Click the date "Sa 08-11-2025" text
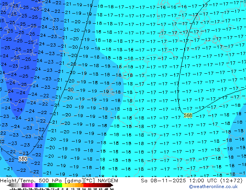This screenshot has height=190, width=246. [163, 181]
